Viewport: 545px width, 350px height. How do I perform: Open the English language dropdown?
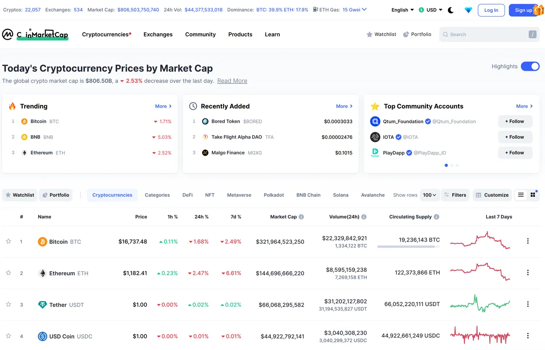click(402, 10)
